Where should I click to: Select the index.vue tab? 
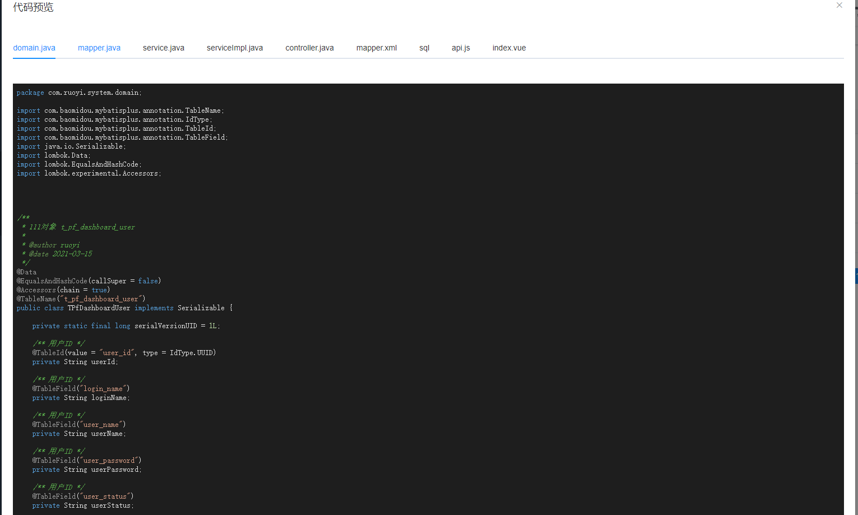[x=509, y=48]
